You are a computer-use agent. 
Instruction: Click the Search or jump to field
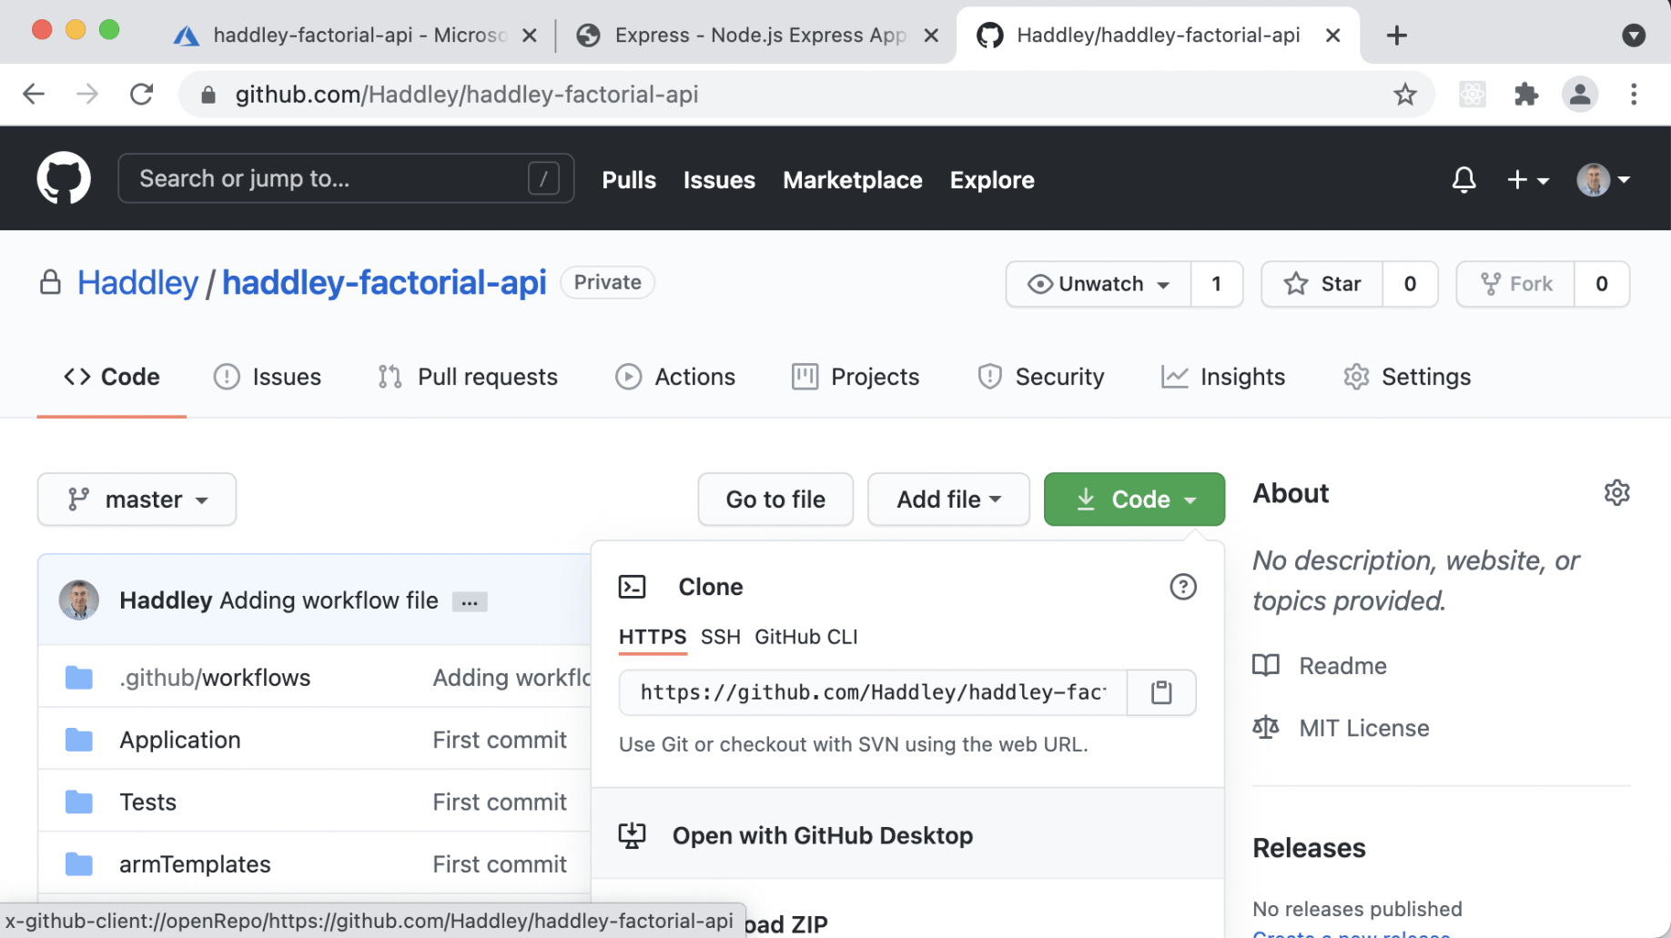click(x=346, y=178)
